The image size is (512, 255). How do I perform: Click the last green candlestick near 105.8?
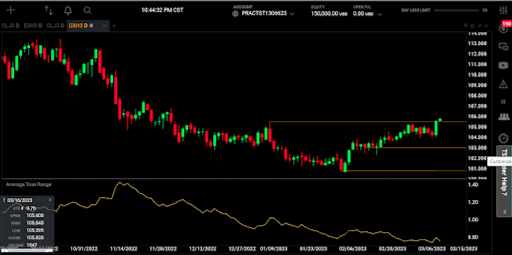[440, 120]
